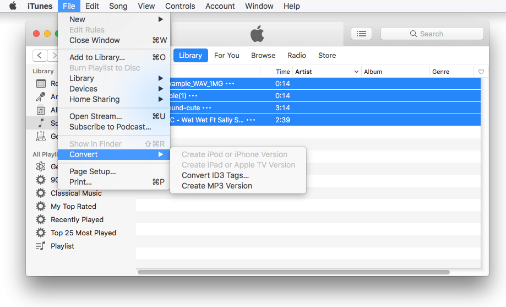Open the Song menu

click(x=118, y=6)
